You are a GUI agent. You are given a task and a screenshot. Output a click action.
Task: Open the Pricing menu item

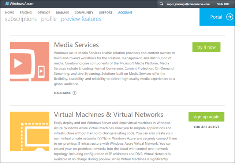[x=26, y=13]
